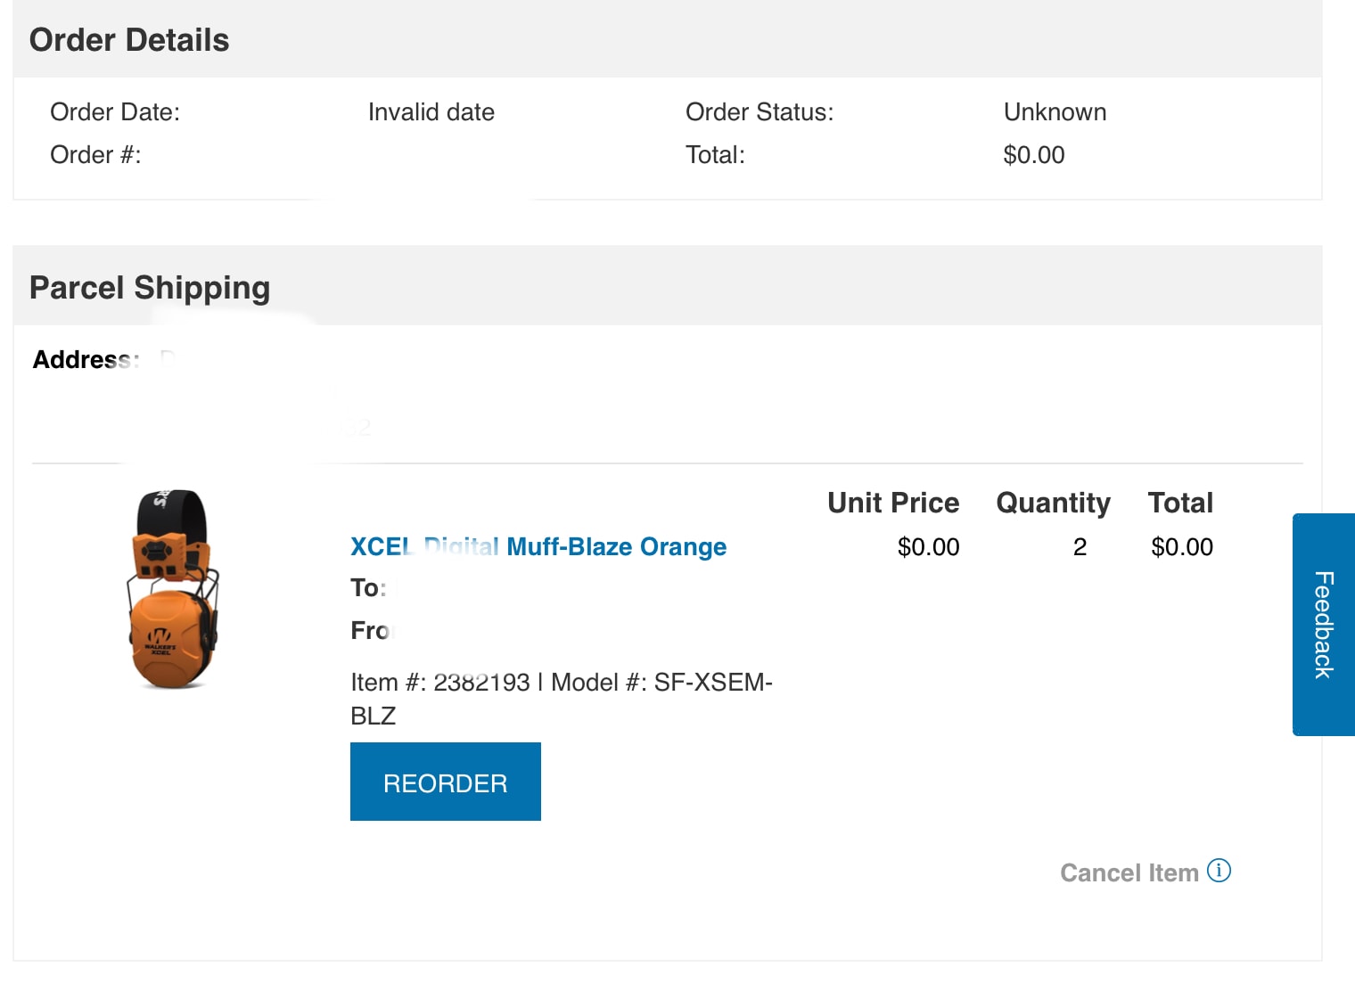Click the quantity value 2
The height and width of the screenshot is (991, 1355).
[x=1080, y=547]
